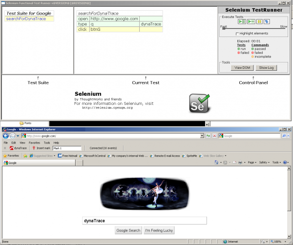Click the Print icon in command bar
The width and height of the screenshot is (293, 245).
coord(240,163)
